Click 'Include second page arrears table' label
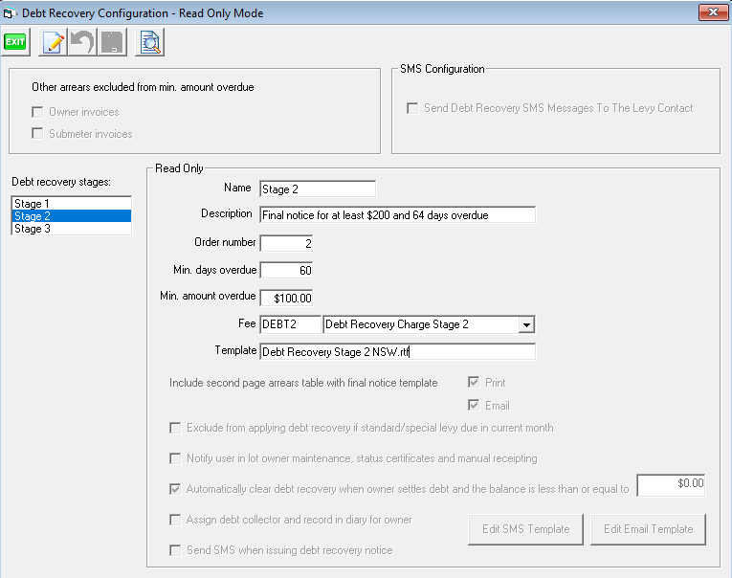 pyautogui.click(x=303, y=383)
